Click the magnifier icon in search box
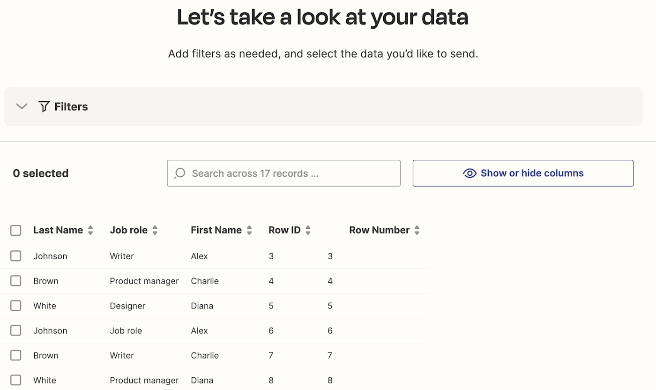The image size is (656, 390). pyautogui.click(x=179, y=173)
